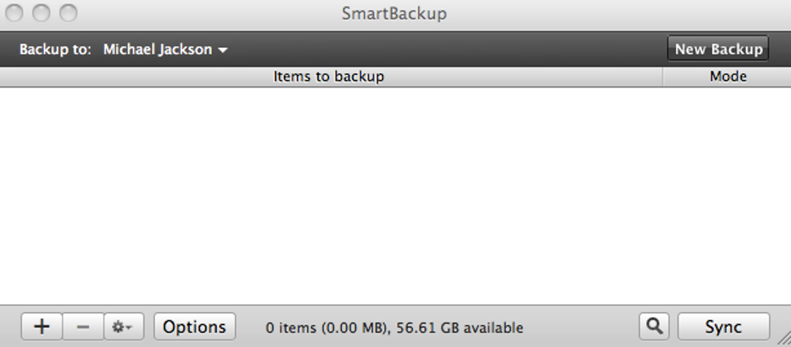Click the plus button to add an item
The image size is (791, 347).
tap(41, 327)
